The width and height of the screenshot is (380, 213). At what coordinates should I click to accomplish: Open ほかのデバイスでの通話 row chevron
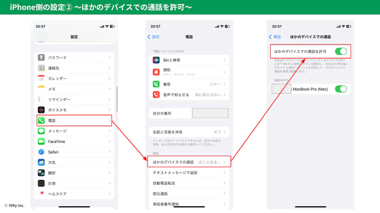point(224,162)
